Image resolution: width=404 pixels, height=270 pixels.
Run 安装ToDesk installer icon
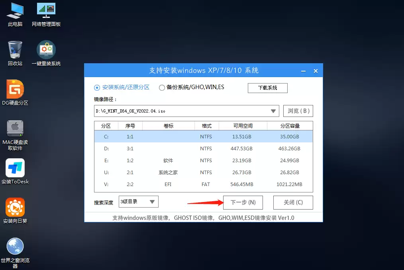point(15,168)
